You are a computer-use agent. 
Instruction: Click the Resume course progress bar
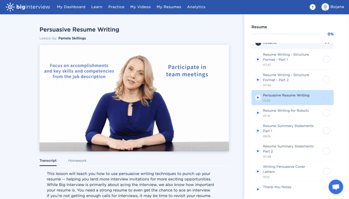coord(286,34)
